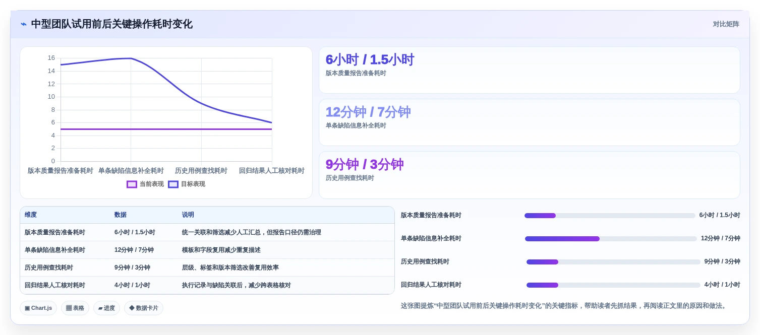Click table cell 版本质量报告准备耗时
Screen dimensions: 760x335
pos(55,232)
